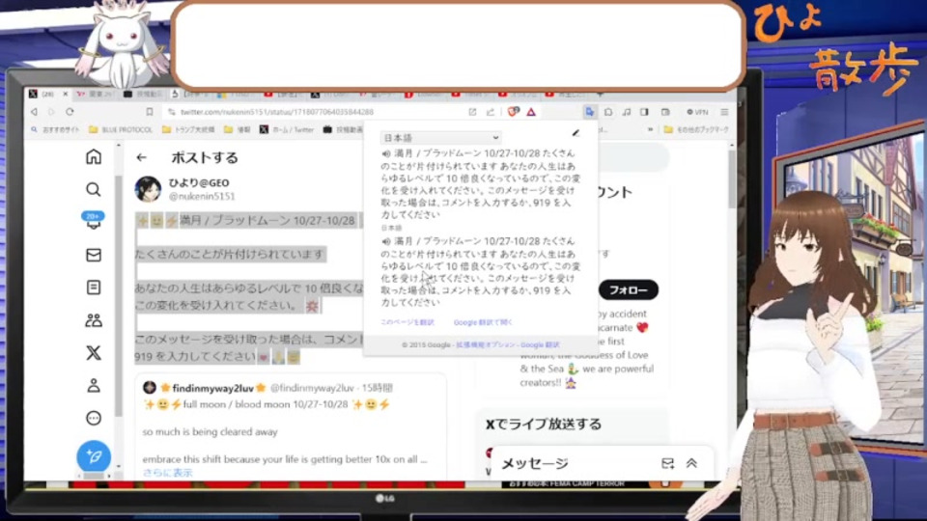Image resolution: width=927 pixels, height=521 pixels.
Task: Open the BLUE PROTOCOL bookmark folder
Action: 121,129
